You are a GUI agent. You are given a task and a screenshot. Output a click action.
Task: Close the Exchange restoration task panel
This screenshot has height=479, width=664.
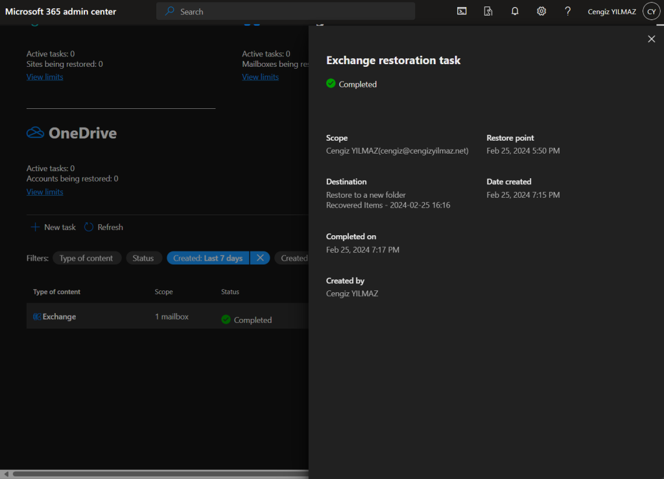[652, 40]
